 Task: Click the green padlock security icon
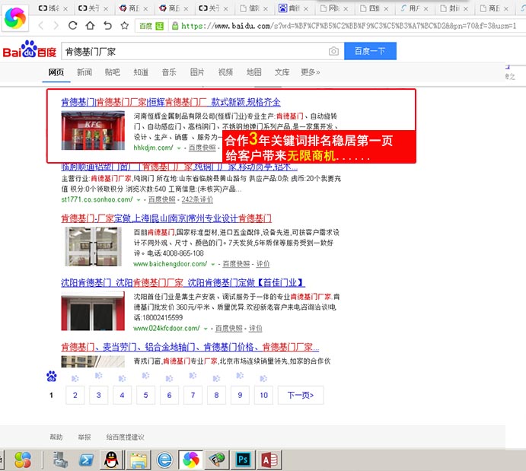(x=175, y=26)
